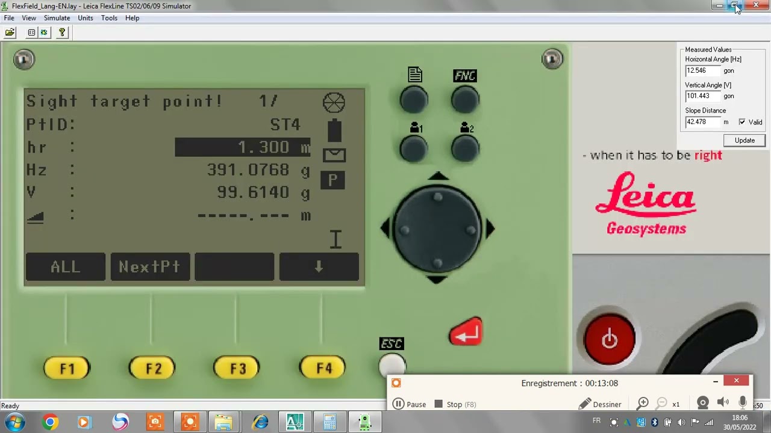Select the ALL softkey on display
Screen dimensions: 771x433
click(65, 267)
